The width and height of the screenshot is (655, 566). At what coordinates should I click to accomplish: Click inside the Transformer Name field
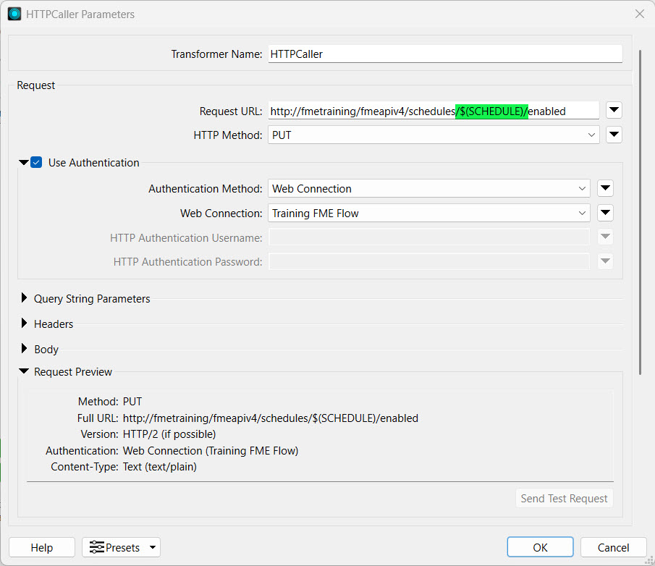pyautogui.click(x=444, y=54)
